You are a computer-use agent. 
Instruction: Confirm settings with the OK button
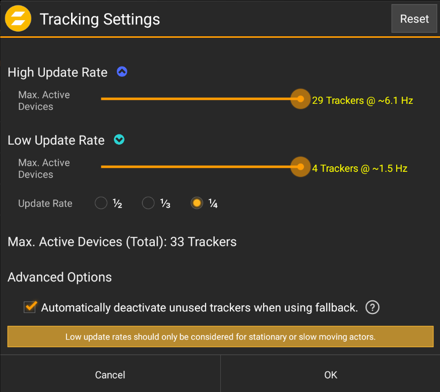pyautogui.click(x=330, y=375)
